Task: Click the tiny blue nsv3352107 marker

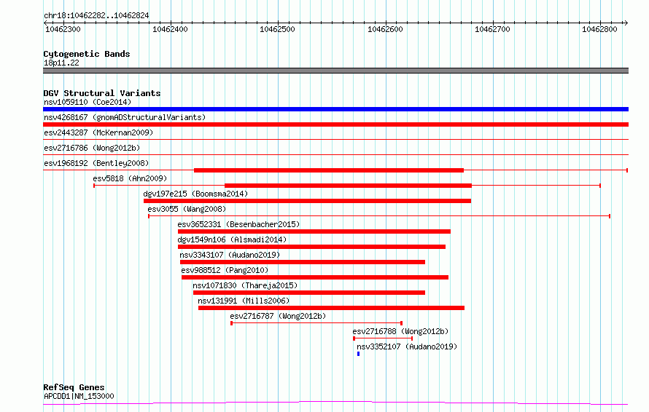Action: click(359, 354)
